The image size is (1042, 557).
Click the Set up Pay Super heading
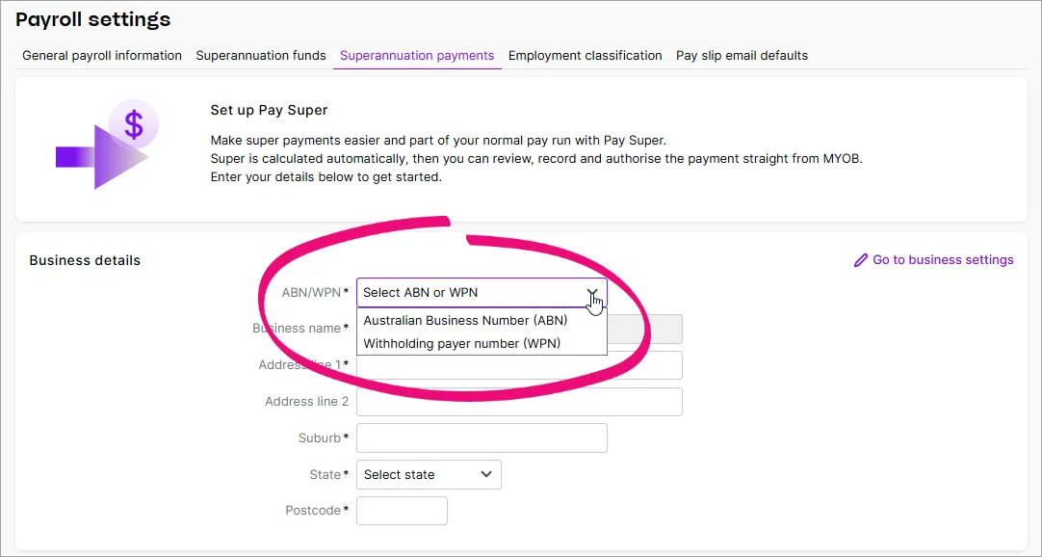pyautogui.click(x=269, y=110)
